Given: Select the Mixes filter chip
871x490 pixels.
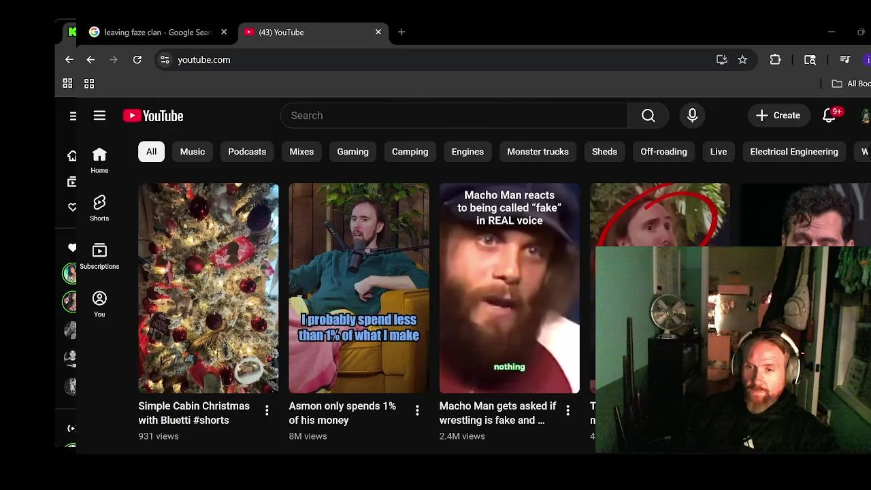Looking at the screenshot, I should coord(301,152).
